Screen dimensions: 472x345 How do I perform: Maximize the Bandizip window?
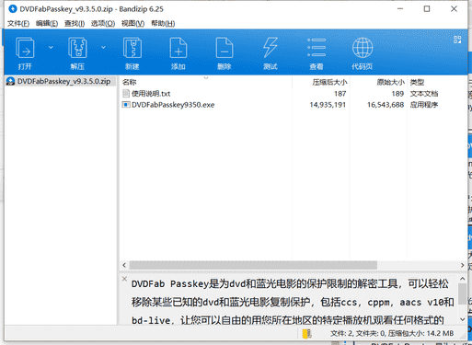pos(427,9)
